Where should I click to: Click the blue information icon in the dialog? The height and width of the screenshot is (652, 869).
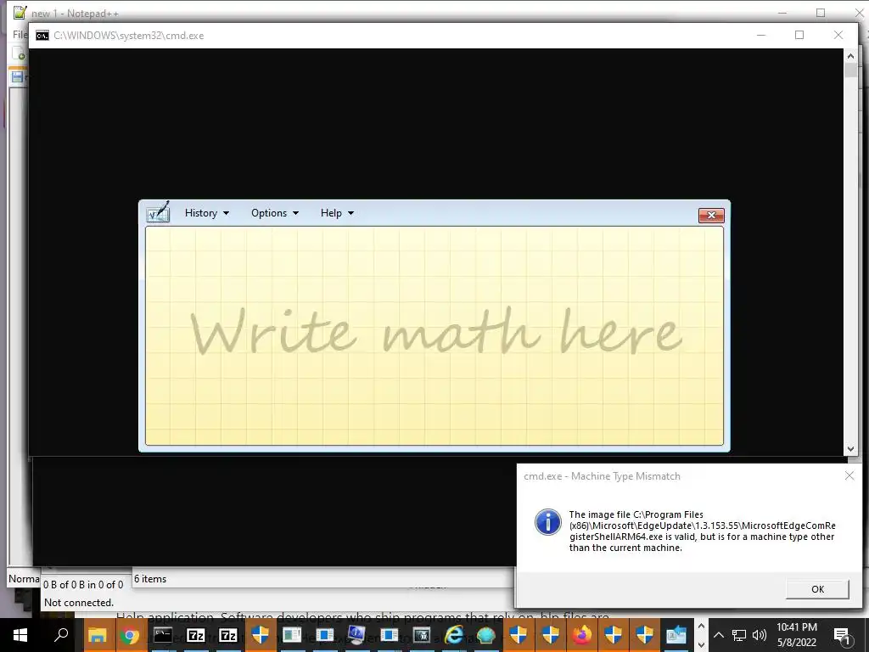(x=547, y=522)
